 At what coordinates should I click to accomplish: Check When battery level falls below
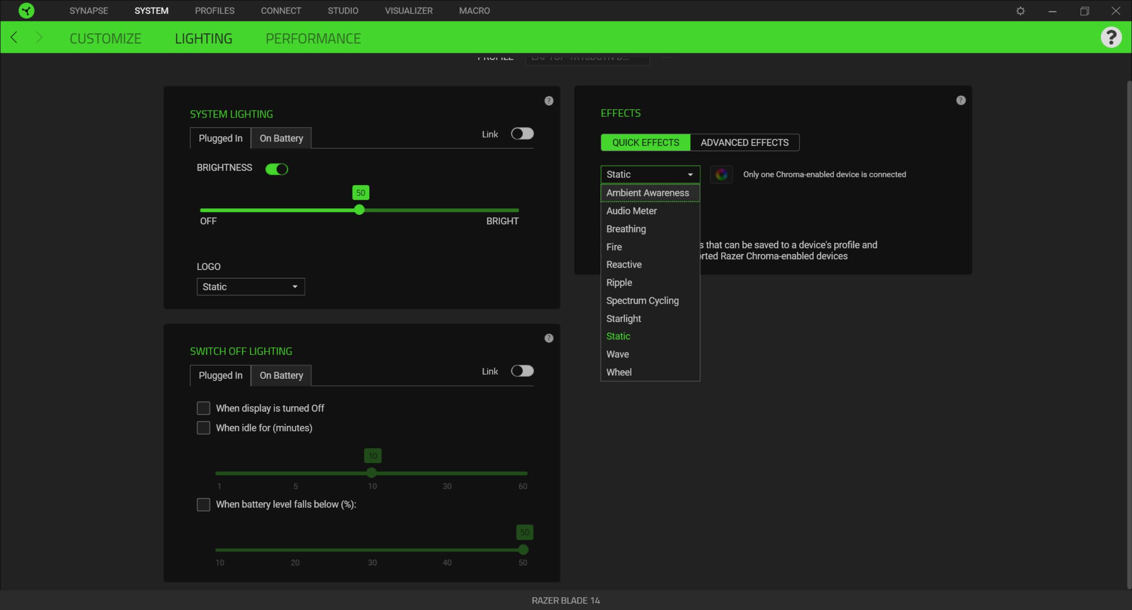tap(203, 504)
